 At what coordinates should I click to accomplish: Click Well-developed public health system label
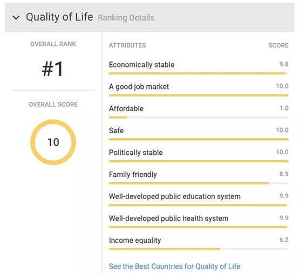coord(168,218)
